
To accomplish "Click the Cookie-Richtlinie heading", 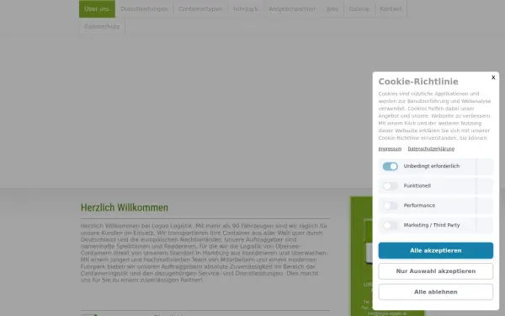I will click(418, 82).
